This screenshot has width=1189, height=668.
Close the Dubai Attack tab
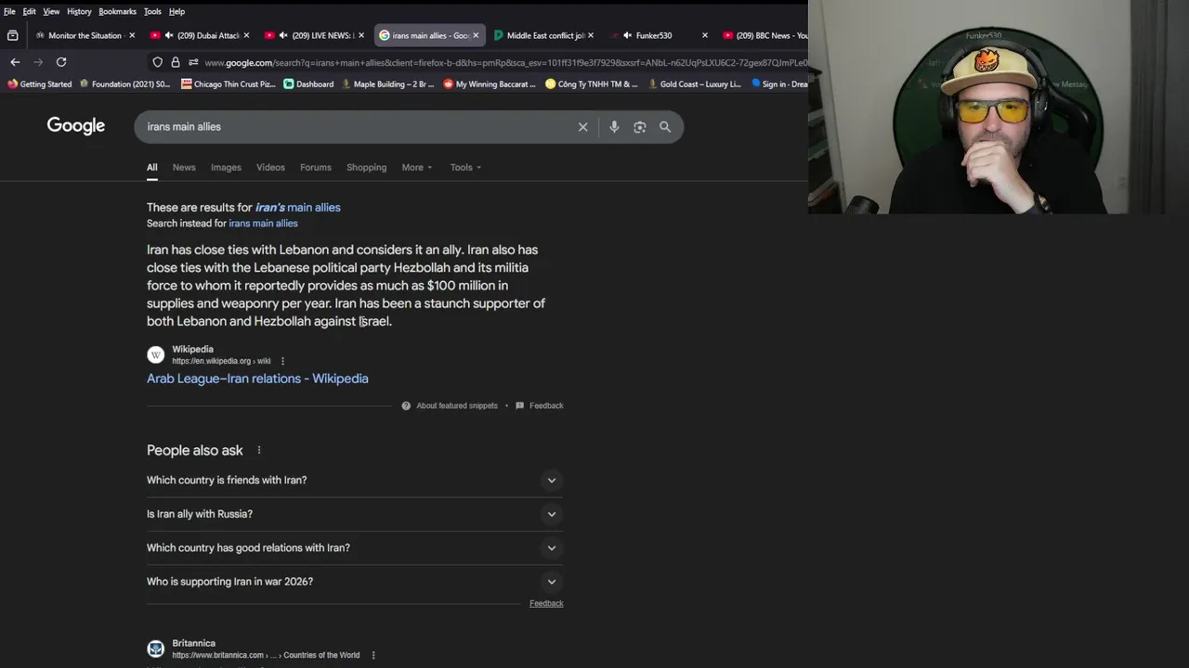point(246,35)
